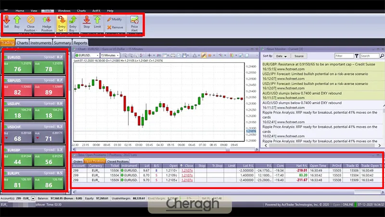The image size is (385, 217).
Task: Click the Source button in News Monitor
Action: pyautogui.click(x=299, y=56)
